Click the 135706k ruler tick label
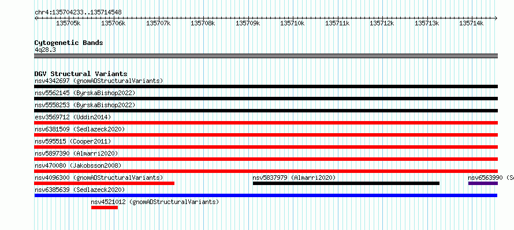The image size is (514, 230). click(x=113, y=23)
